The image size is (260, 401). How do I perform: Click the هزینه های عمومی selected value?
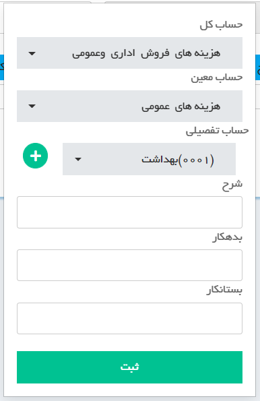(x=181, y=106)
